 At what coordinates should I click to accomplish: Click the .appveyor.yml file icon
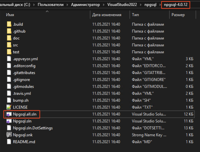coord(9,59)
